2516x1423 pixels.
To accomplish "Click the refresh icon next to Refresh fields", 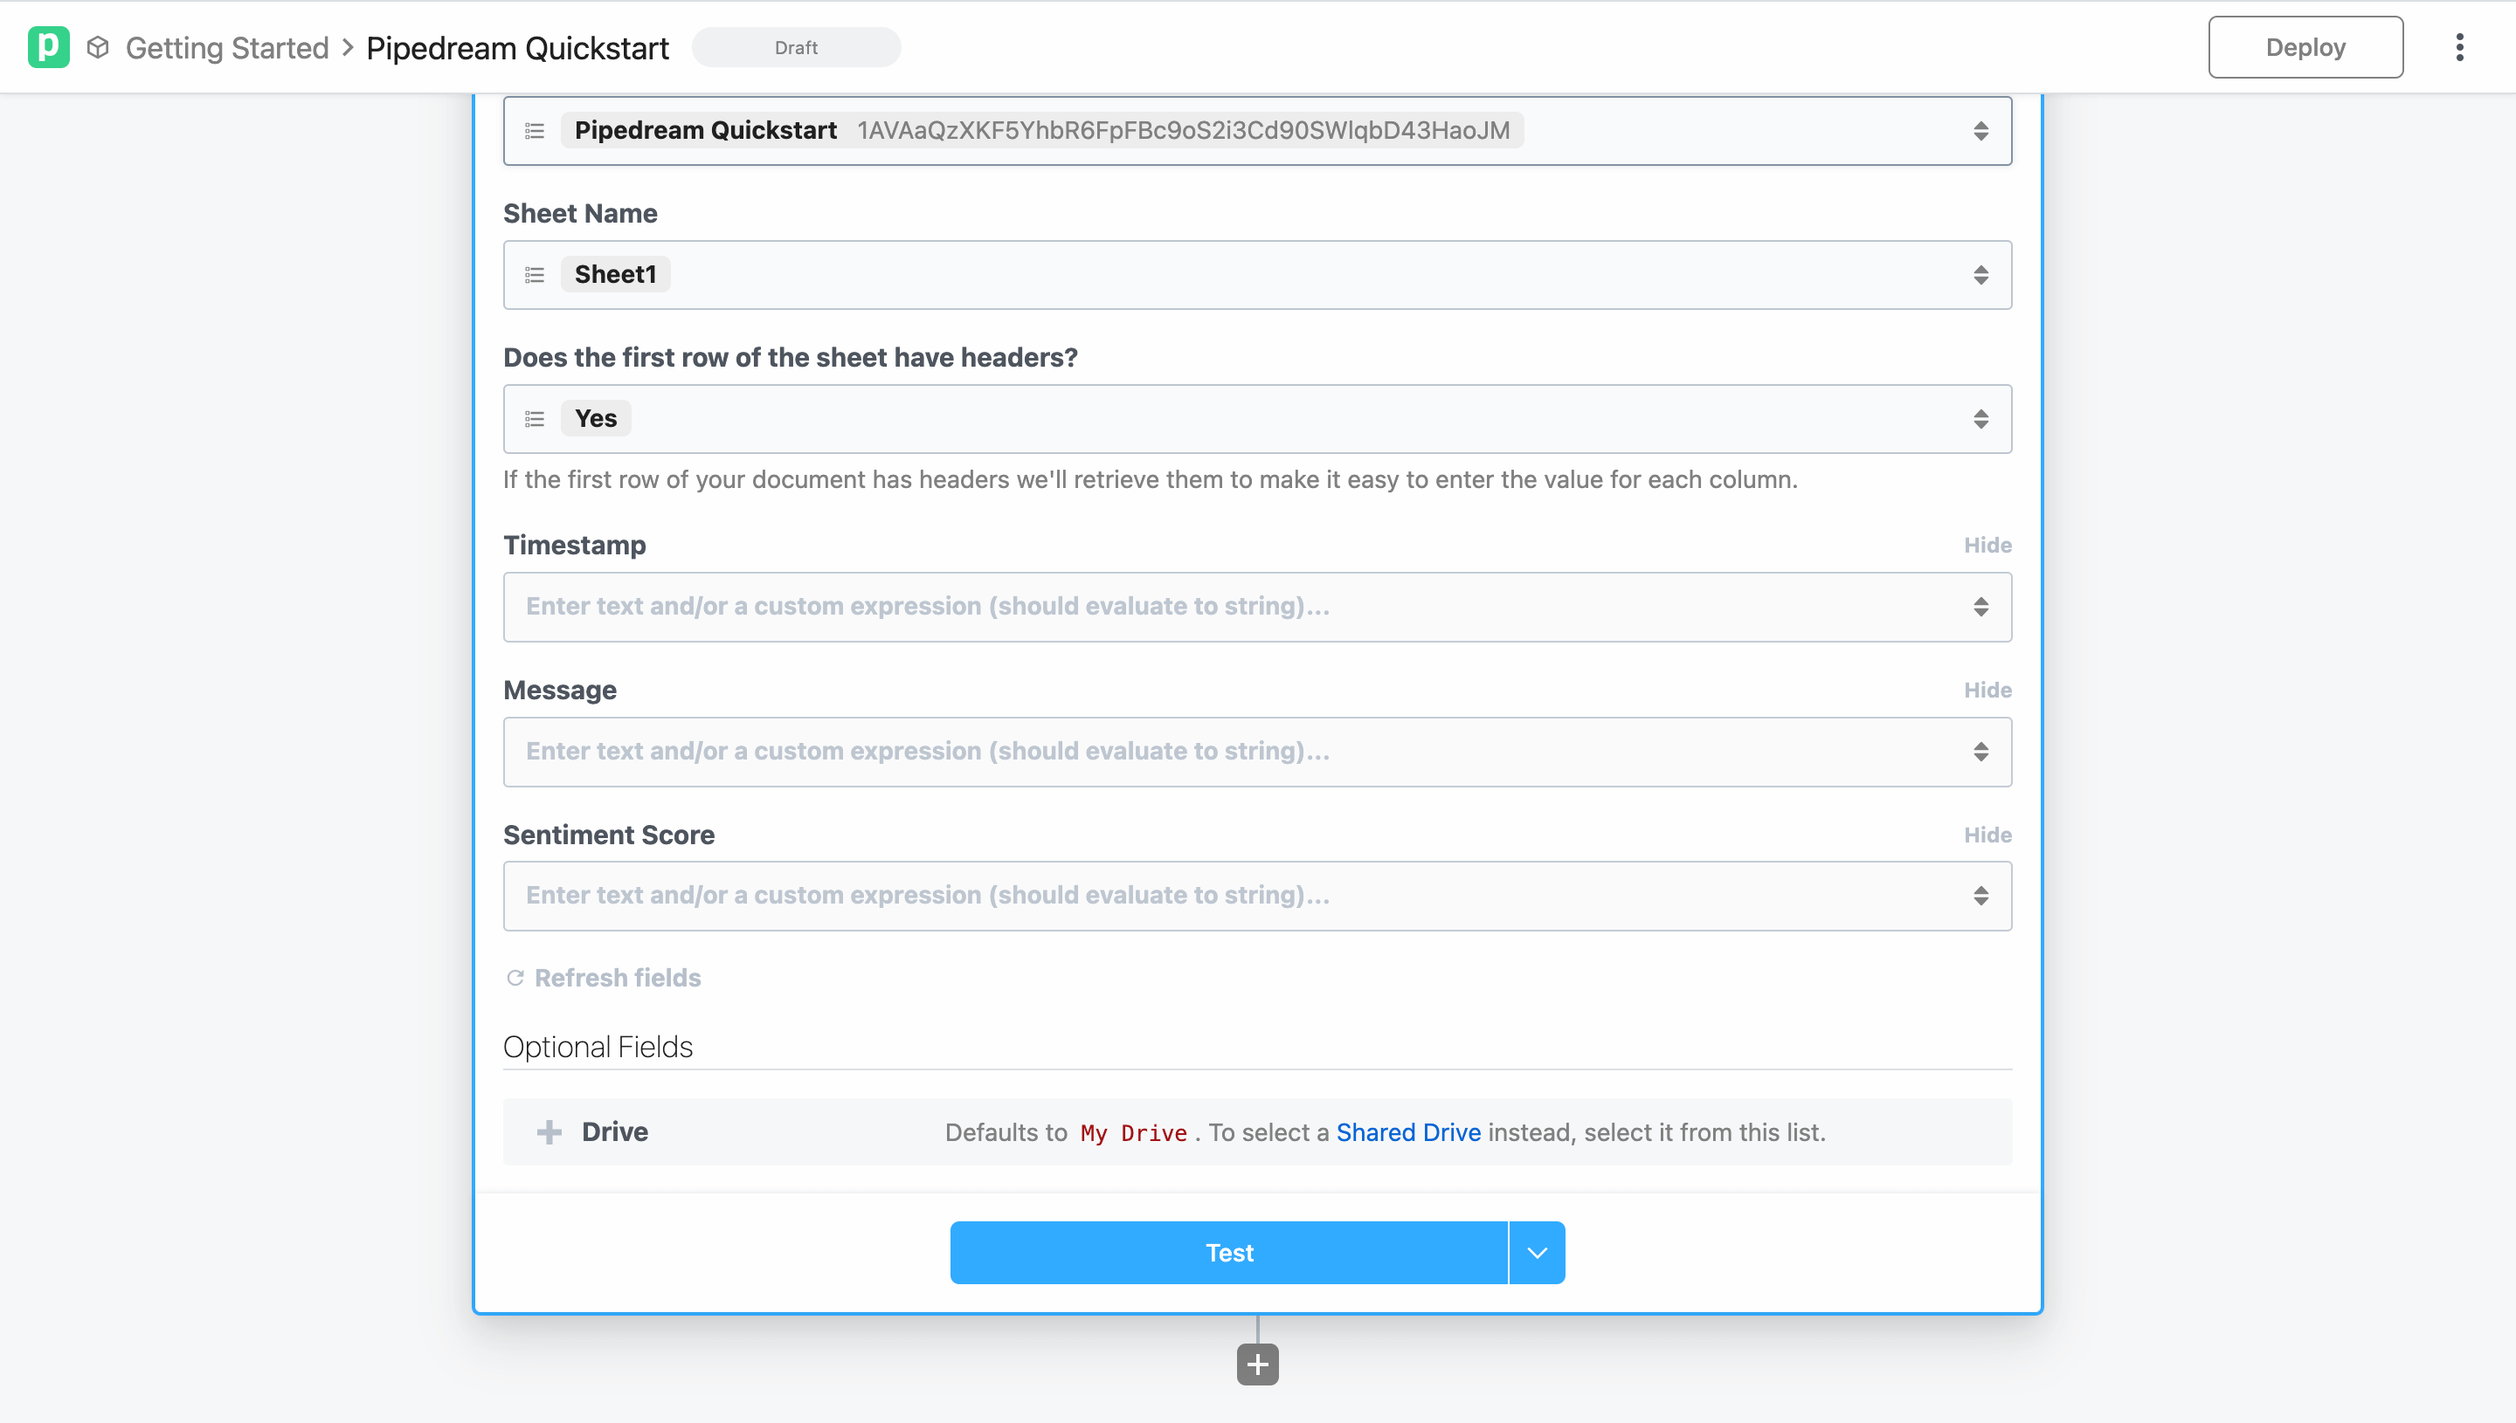I will (515, 978).
